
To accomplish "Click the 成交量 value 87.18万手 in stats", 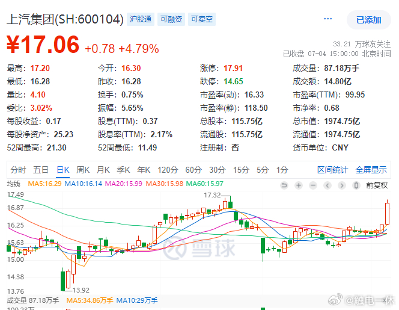I will click(341, 69).
